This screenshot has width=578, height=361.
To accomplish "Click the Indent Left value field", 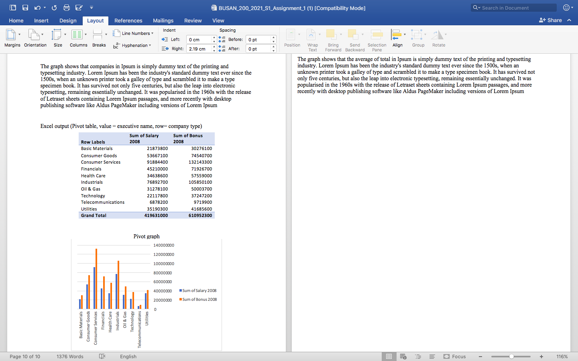I will 199,39.
